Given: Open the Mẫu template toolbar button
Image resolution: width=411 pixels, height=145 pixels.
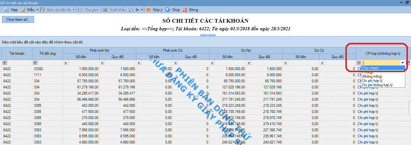Looking at the screenshot, I should [x=27, y=10].
